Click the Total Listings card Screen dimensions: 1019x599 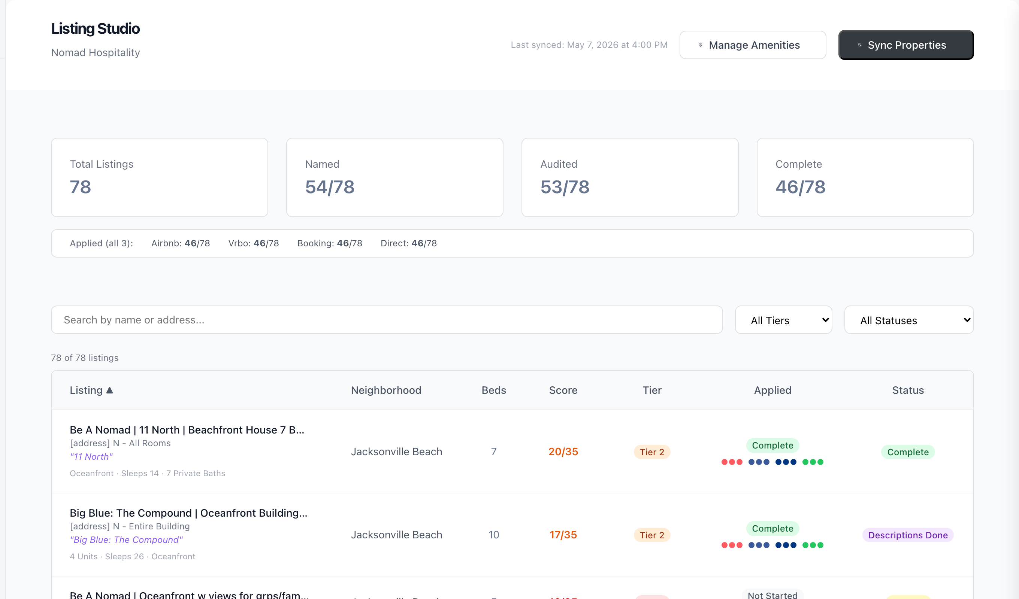(x=159, y=177)
